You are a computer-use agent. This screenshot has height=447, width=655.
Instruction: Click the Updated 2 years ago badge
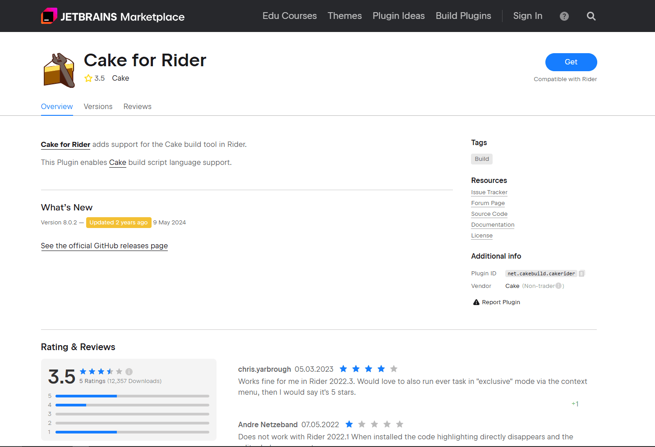[x=119, y=222]
